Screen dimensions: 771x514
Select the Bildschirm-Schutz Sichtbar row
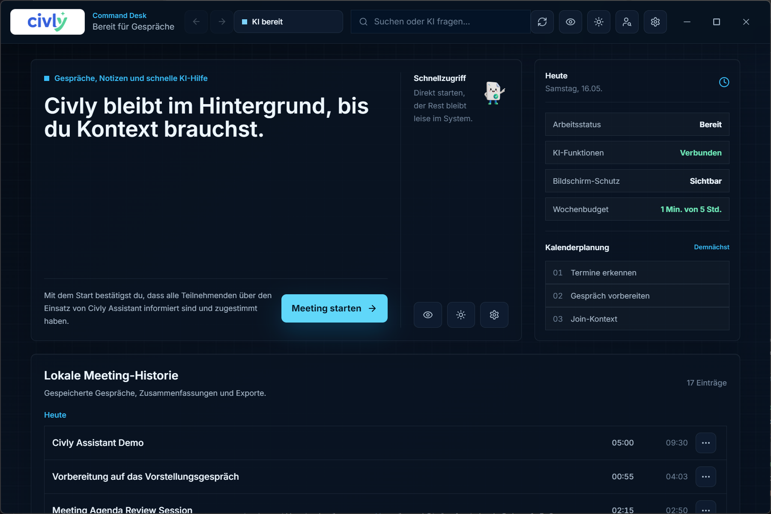(x=637, y=181)
